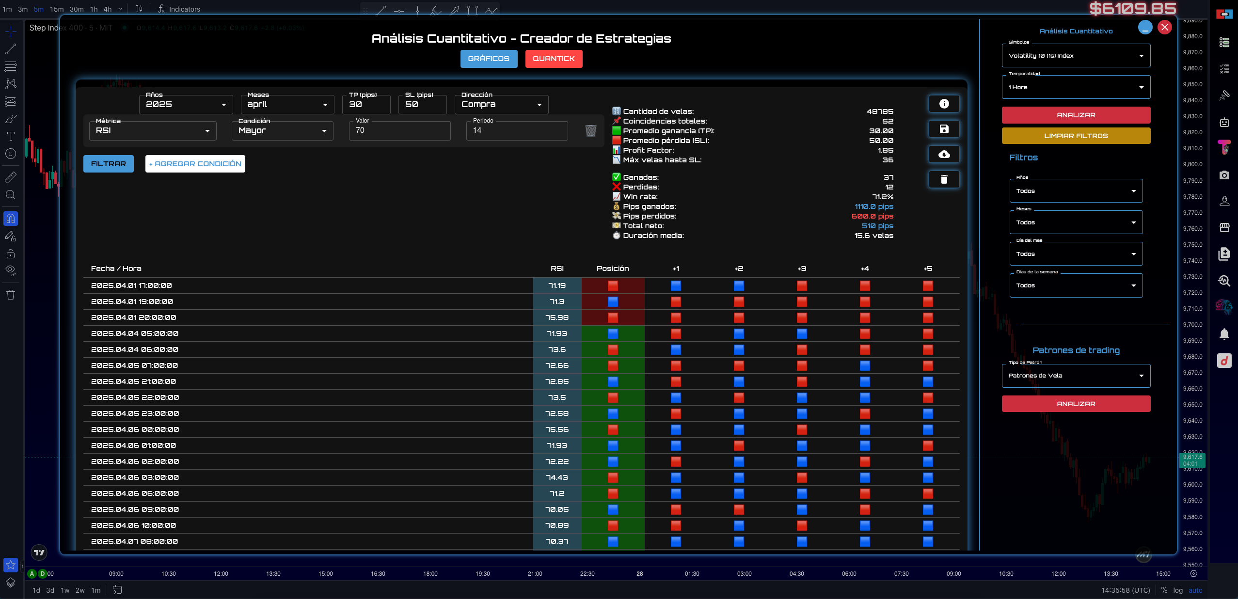Delete the RSI condition row with the bin icon
The image size is (1238, 599).
590,130
